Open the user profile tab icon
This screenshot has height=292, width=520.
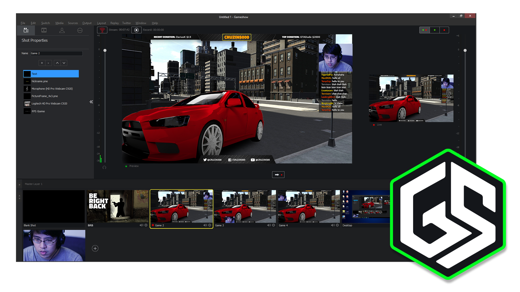(62, 30)
